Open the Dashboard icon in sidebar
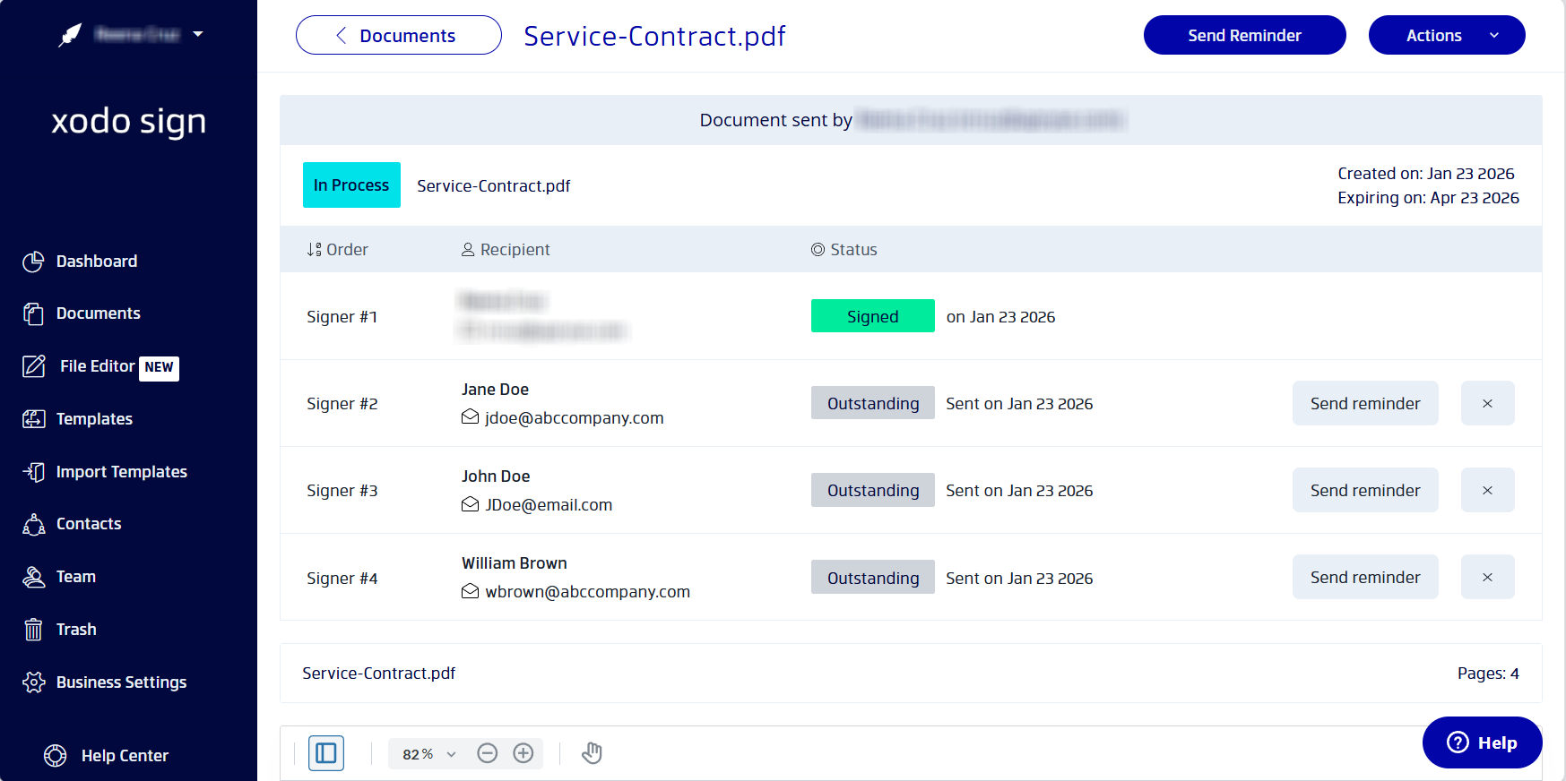 pyautogui.click(x=33, y=262)
